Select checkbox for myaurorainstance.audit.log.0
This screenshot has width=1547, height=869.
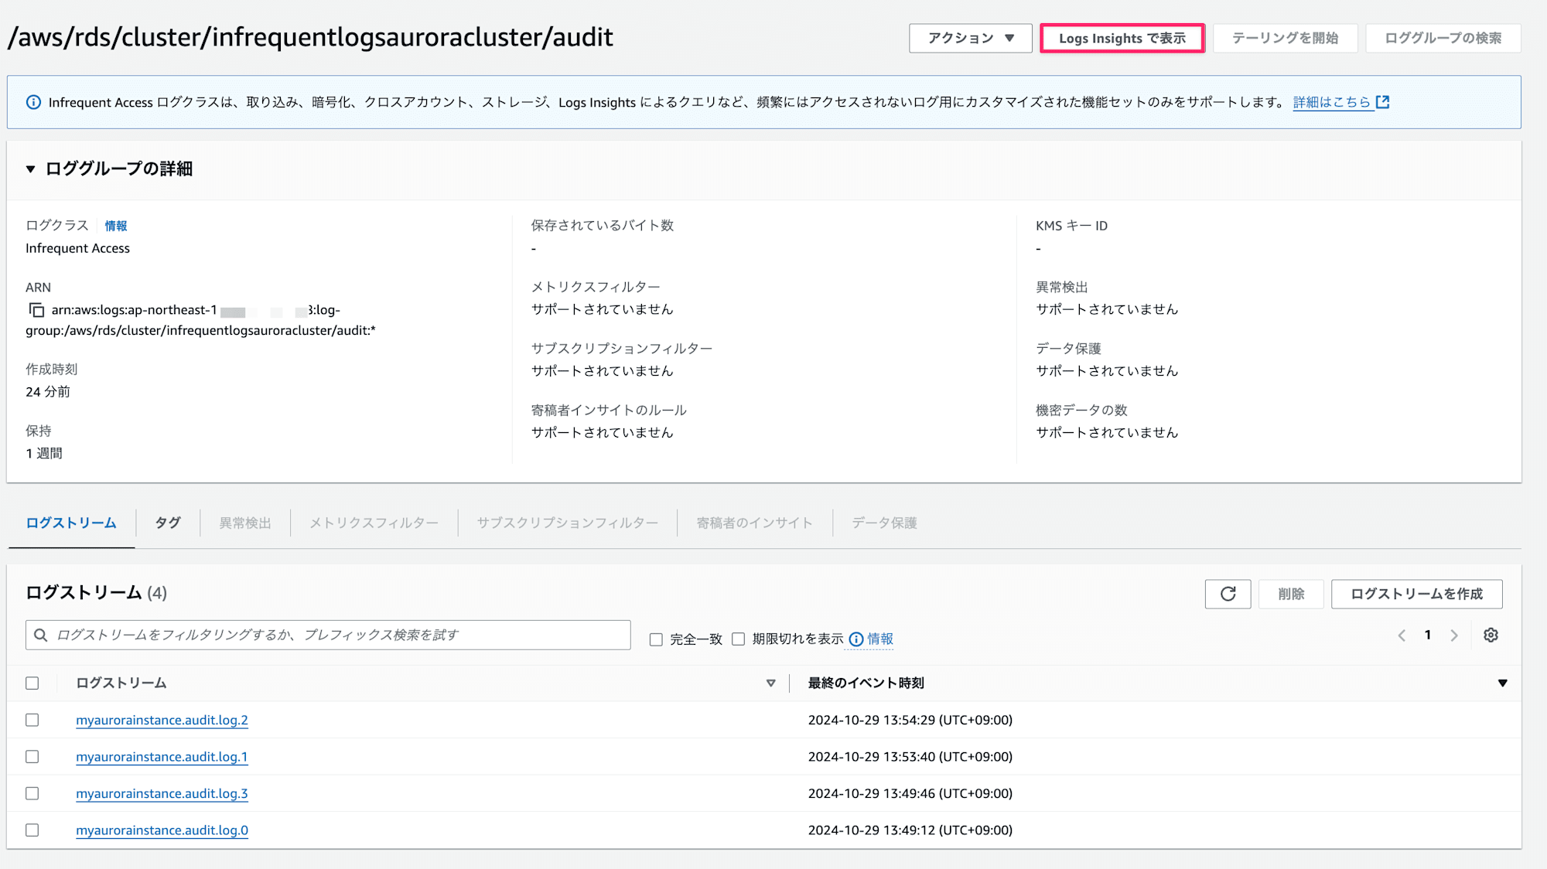pos(32,830)
